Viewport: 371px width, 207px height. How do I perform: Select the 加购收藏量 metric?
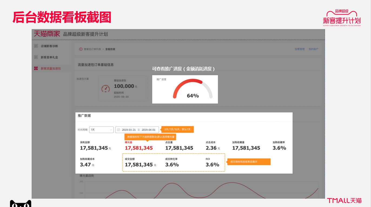[x=246, y=146]
